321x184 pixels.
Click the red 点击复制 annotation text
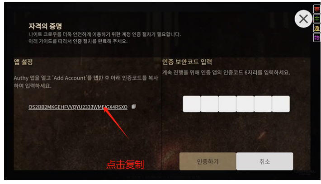coord(125,165)
